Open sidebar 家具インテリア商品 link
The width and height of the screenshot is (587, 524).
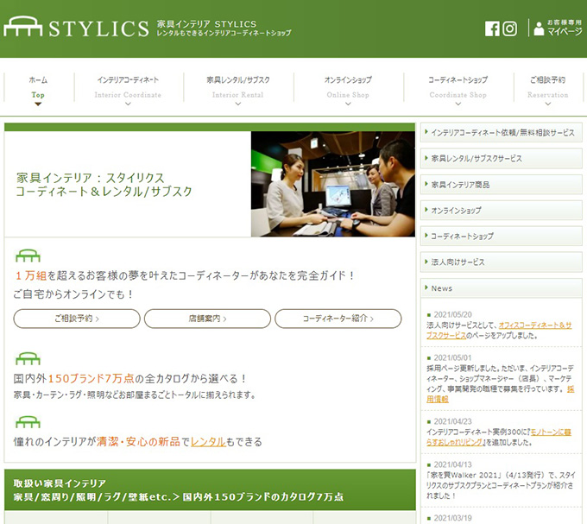[502, 185]
